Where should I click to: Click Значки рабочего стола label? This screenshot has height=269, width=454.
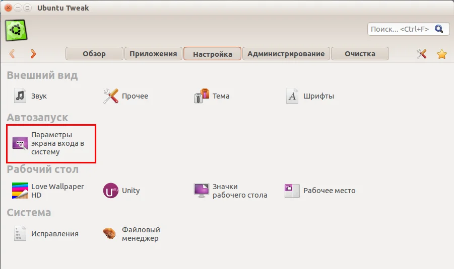point(240,191)
